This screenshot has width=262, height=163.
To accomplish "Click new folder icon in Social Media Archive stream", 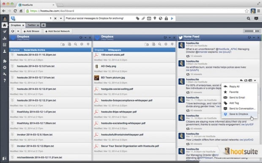I will [63, 44].
